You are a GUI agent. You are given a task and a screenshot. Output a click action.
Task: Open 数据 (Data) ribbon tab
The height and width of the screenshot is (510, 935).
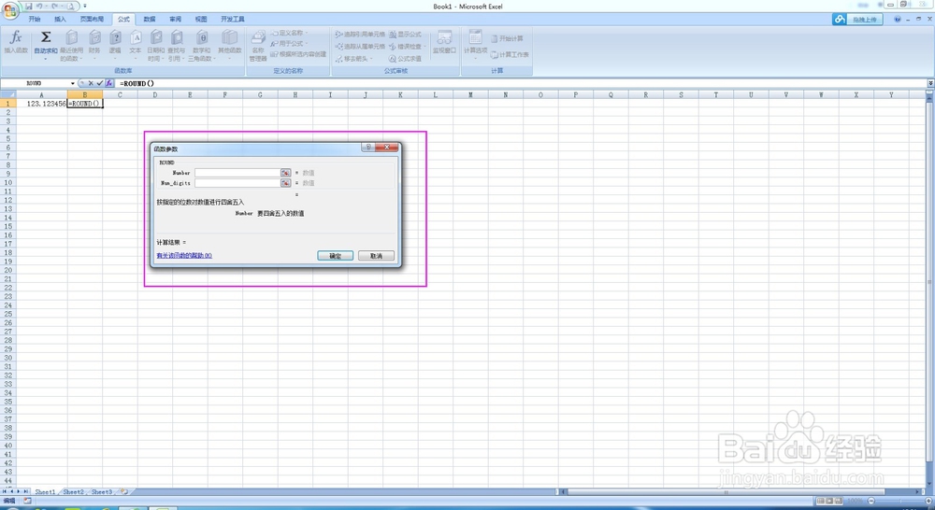tap(150, 19)
